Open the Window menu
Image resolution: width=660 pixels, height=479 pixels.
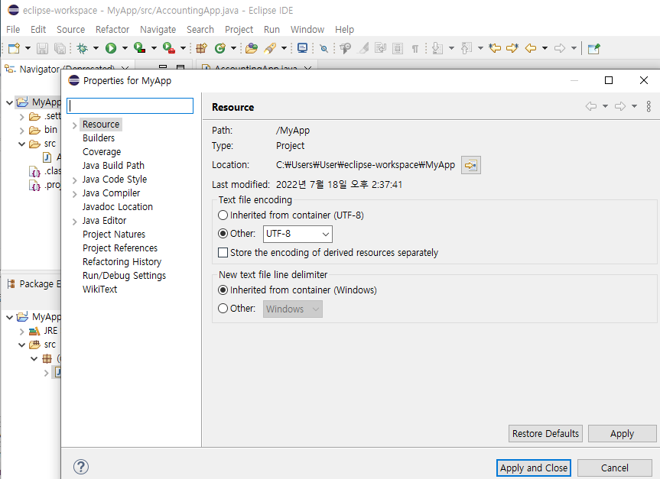[307, 30]
